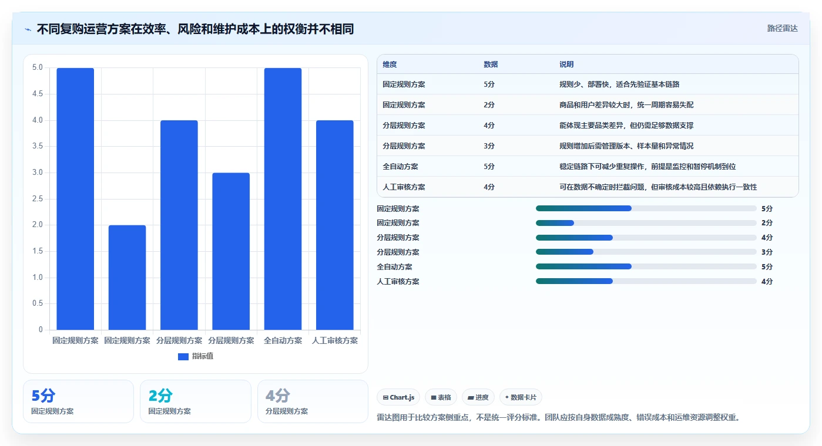Open the 2分 固定规则方案 data card
The height and width of the screenshot is (446, 822).
(x=196, y=401)
